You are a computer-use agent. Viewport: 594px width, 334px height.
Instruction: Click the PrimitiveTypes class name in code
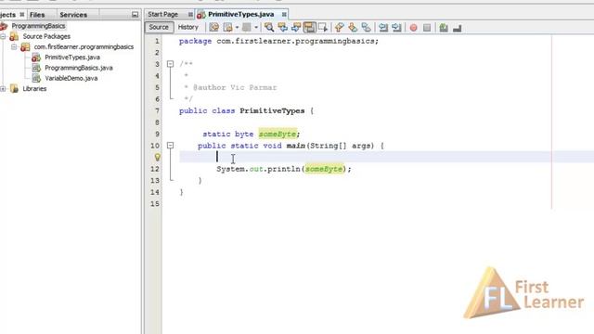coord(272,111)
